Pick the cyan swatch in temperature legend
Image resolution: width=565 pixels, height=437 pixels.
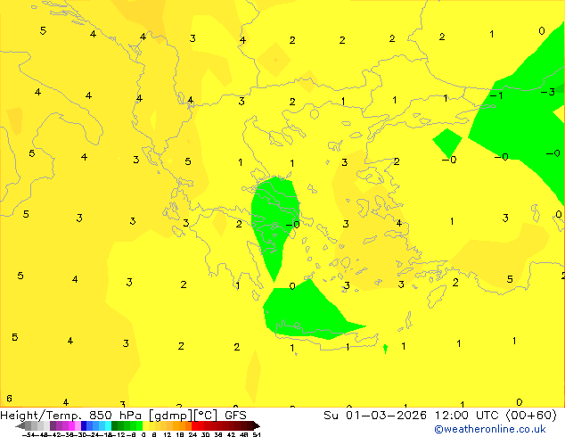point(108,425)
